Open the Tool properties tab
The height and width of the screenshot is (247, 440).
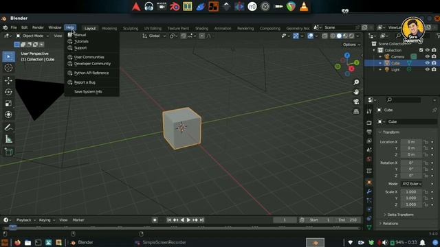click(x=369, y=111)
